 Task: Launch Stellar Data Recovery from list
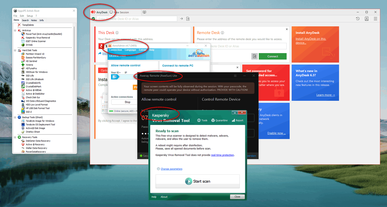36,148
